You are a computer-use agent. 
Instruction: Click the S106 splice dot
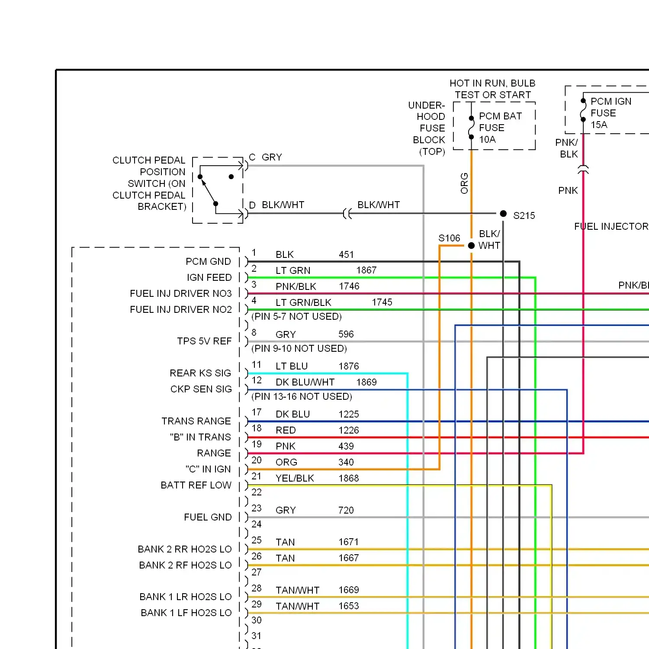[x=472, y=245]
